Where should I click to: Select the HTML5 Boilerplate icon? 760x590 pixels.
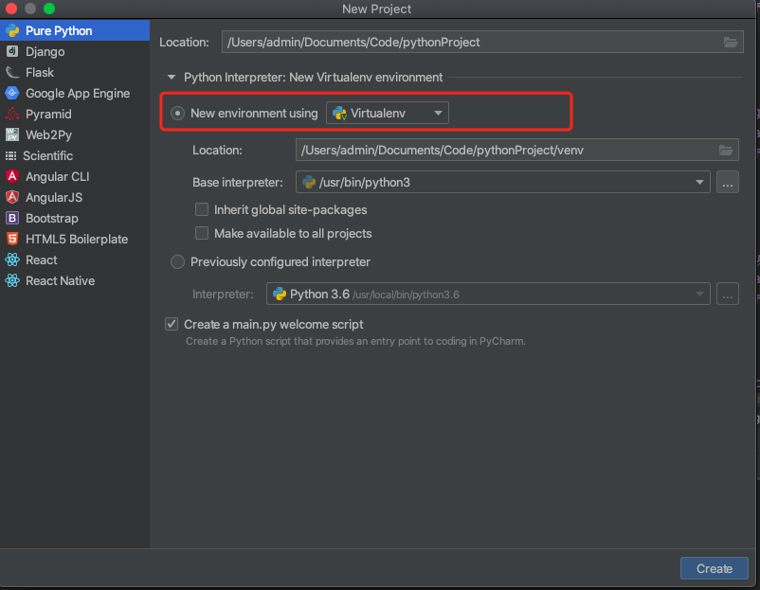tap(12, 240)
